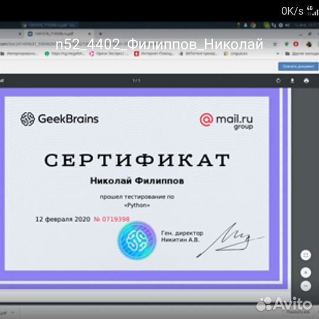
Task: Close the first browser tab
Action: tap(20, 34)
